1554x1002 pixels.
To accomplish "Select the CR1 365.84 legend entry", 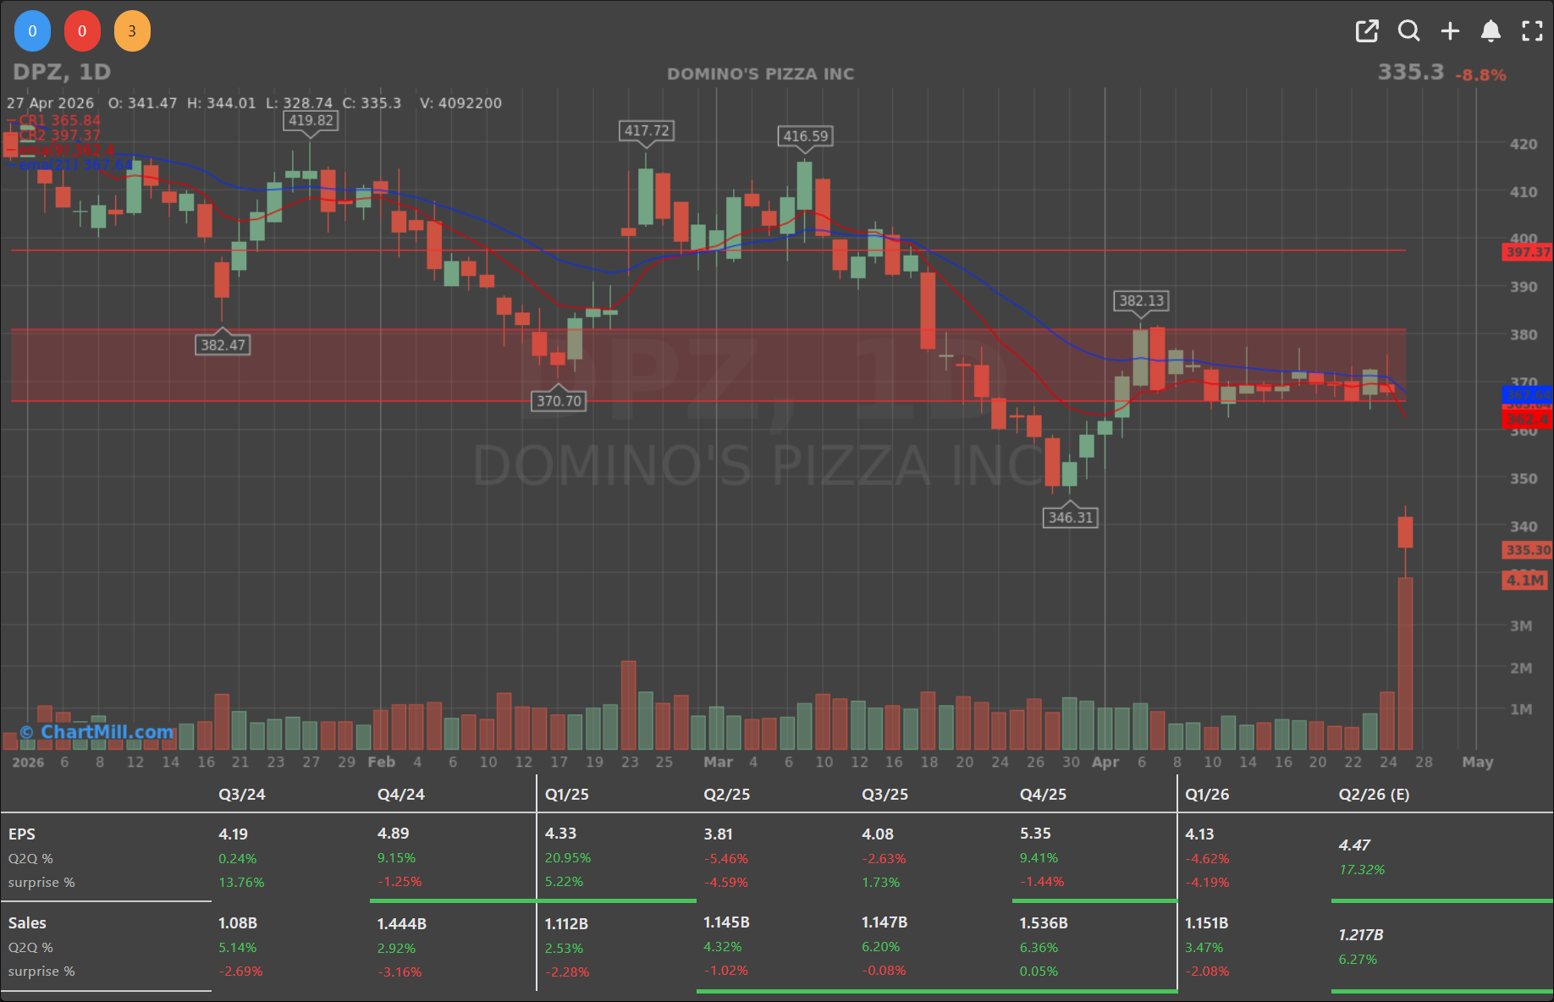I will pos(59,120).
